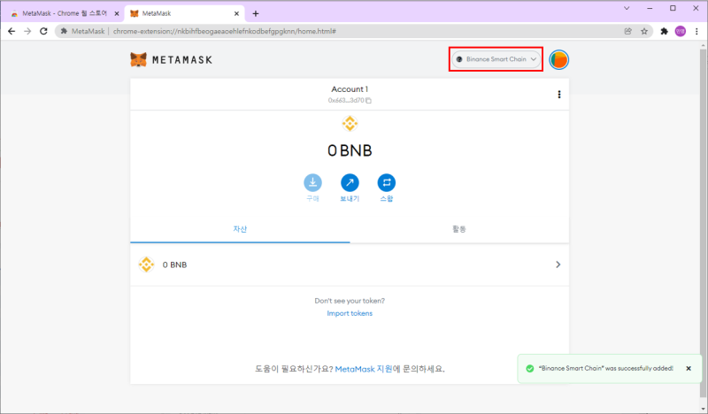Open Account 1 options three-dot menu
Image resolution: width=708 pixels, height=414 pixels.
point(559,95)
